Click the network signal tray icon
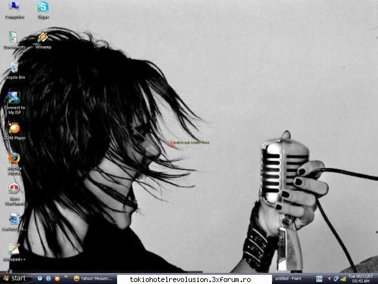Image resolution: width=378 pixels, height=284 pixels. coord(343,279)
